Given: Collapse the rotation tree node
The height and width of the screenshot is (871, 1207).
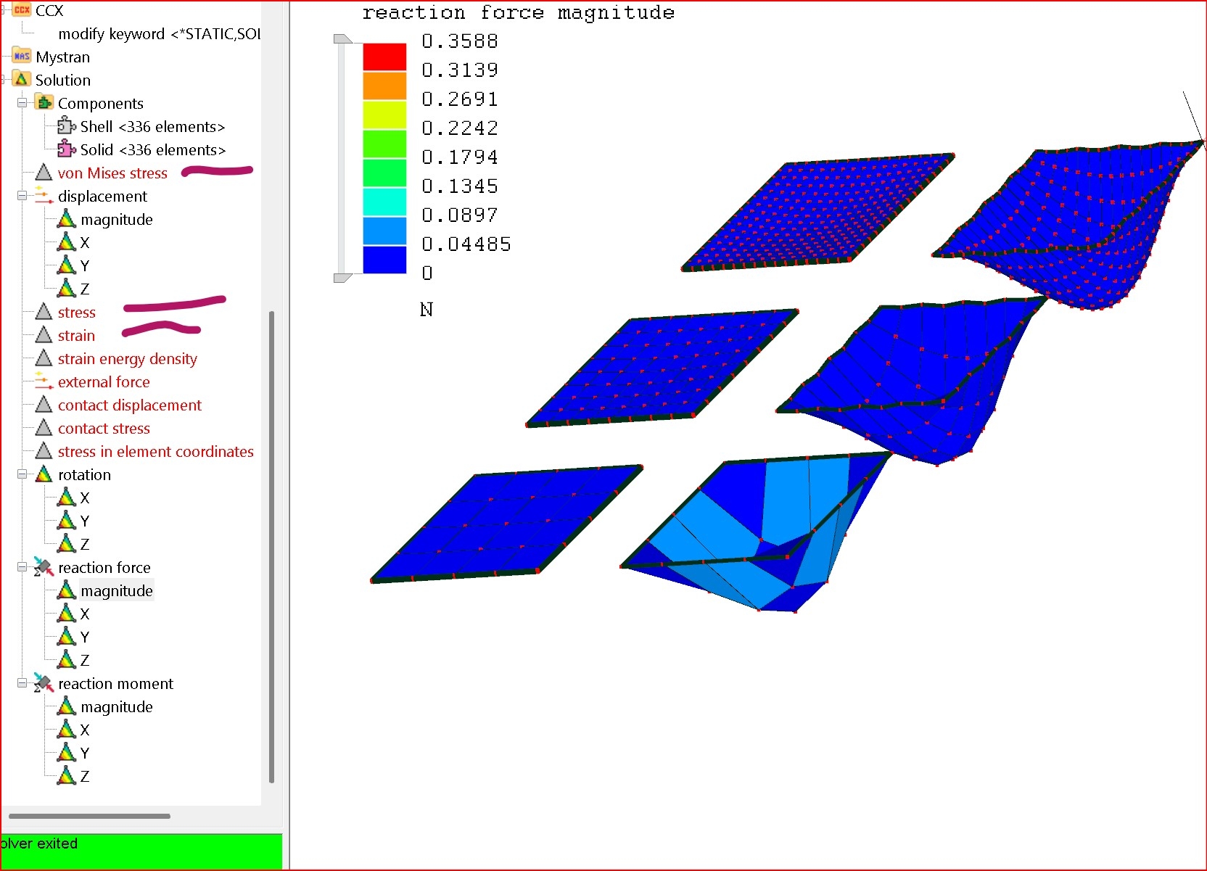Looking at the screenshot, I should (22, 474).
